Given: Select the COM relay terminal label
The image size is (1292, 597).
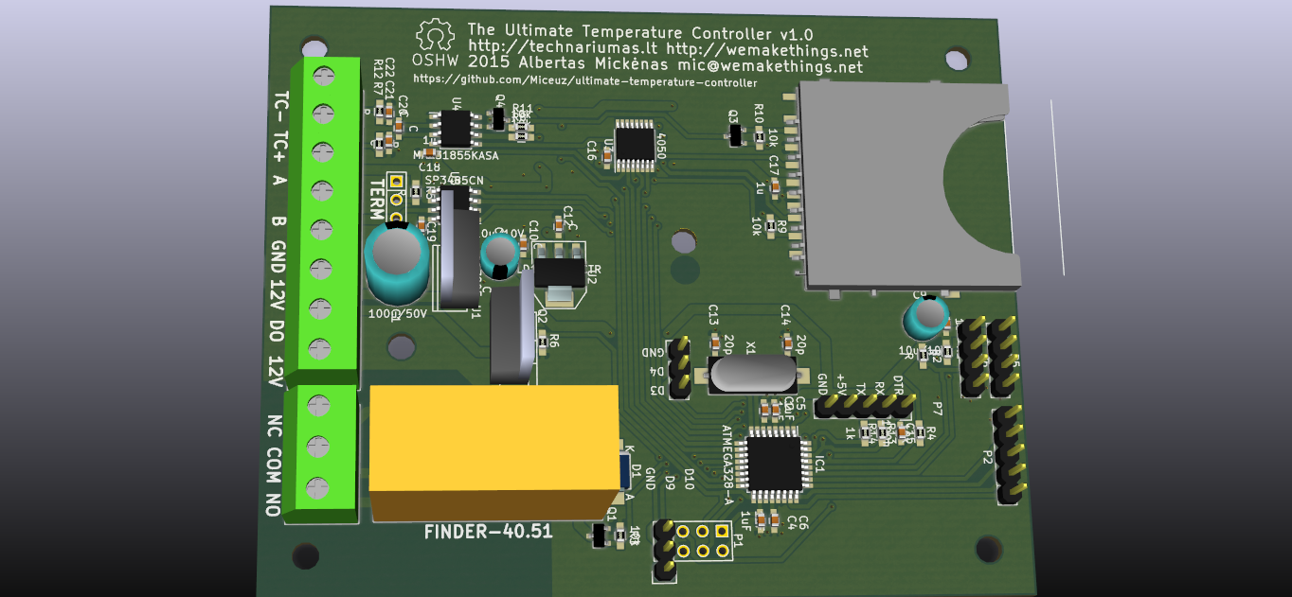Looking at the screenshot, I should [274, 465].
